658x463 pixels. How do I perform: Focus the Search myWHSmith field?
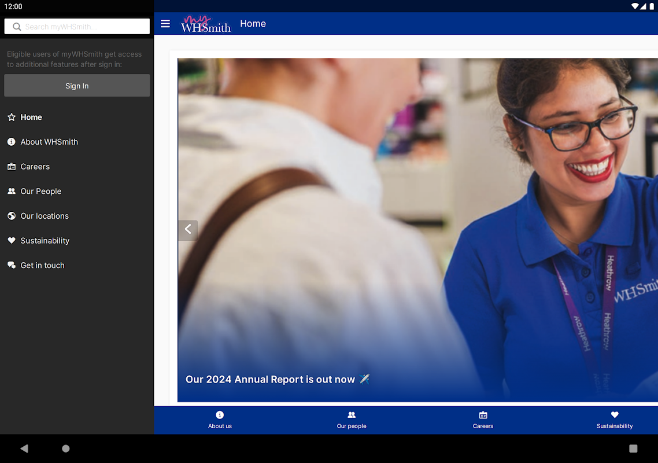pyautogui.click(x=77, y=27)
